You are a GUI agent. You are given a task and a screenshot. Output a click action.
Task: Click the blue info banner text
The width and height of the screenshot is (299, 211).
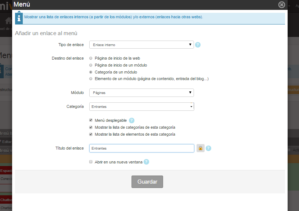point(114,17)
